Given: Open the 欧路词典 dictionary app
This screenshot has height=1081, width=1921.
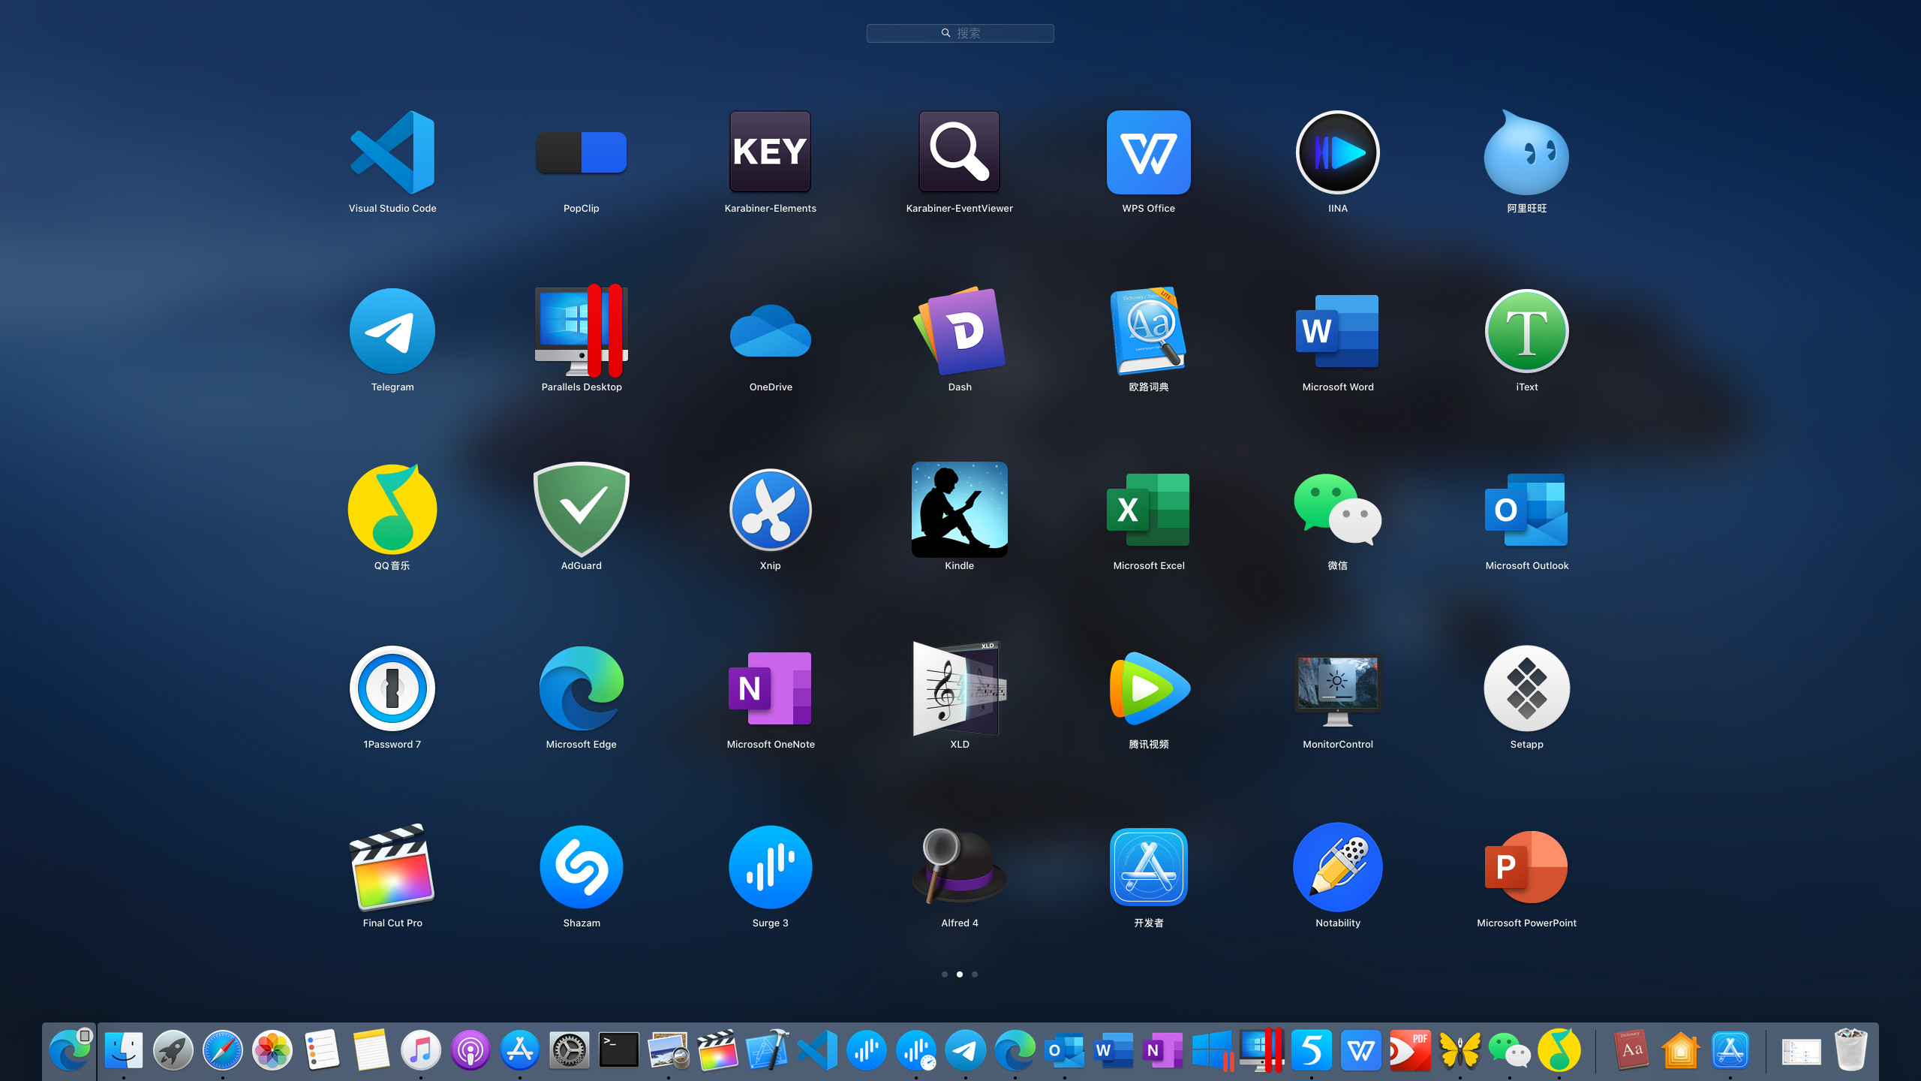Looking at the screenshot, I should [x=1149, y=331].
